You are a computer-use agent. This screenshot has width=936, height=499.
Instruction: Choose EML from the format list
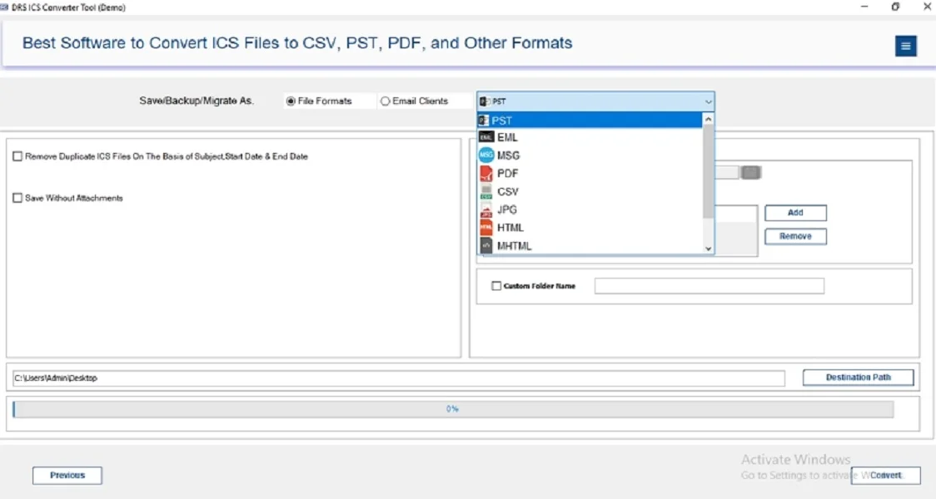tap(590, 137)
